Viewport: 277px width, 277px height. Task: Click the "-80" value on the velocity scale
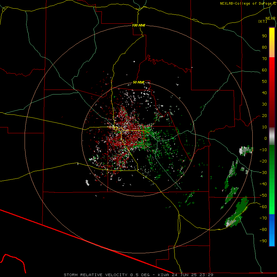point(263,230)
